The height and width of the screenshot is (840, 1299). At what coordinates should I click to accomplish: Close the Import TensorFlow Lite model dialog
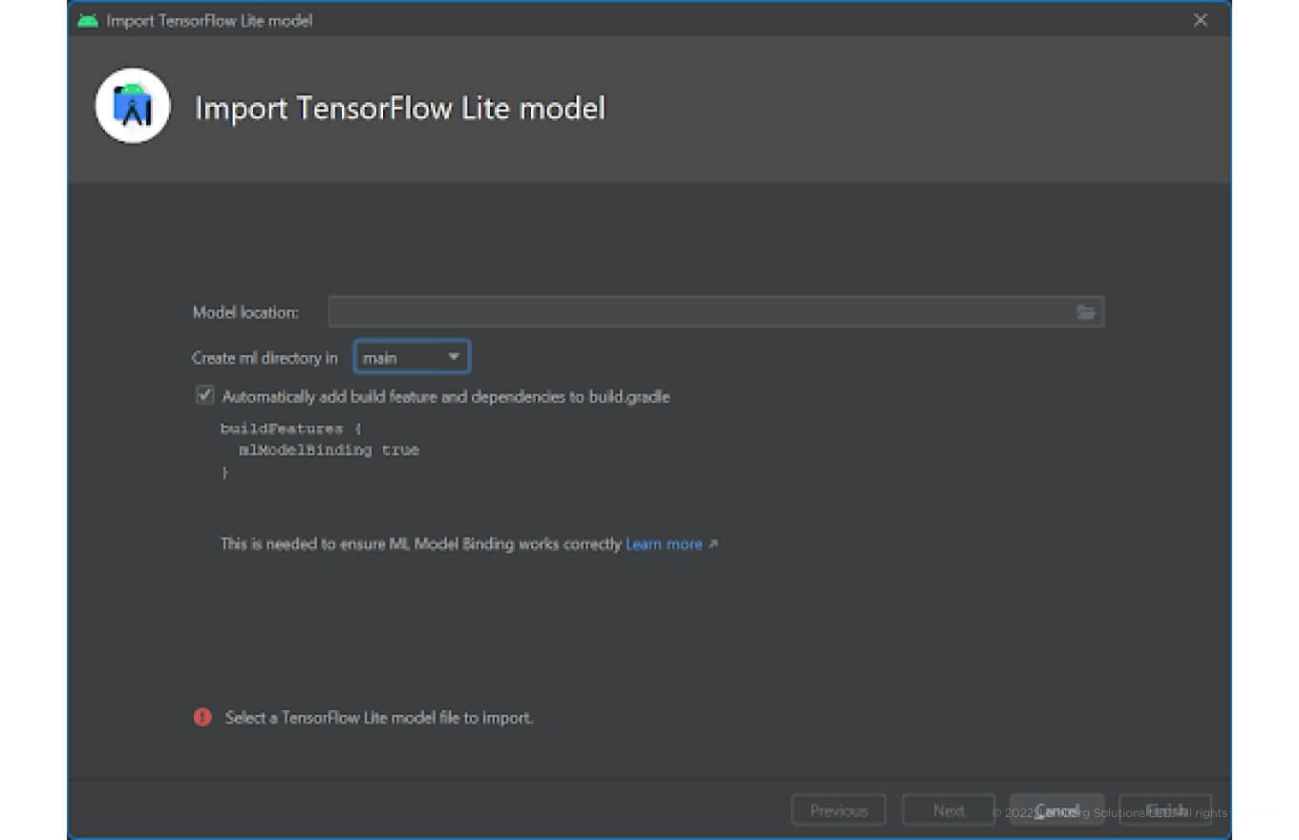[x=1201, y=20]
